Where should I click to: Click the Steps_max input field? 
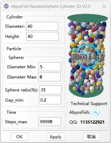[50, 121]
